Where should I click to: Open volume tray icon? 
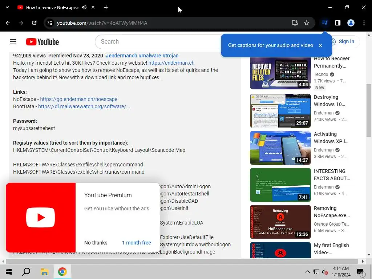[325, 272]
